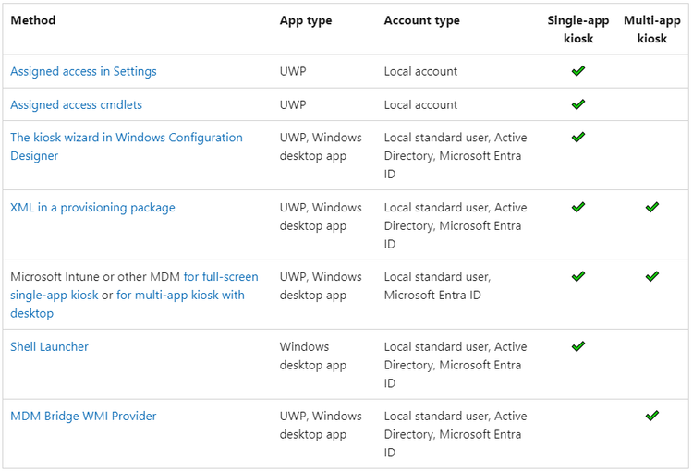Click UWP in the Assigned access cmdlets row
This screenshot has width=693, height=471.
click(293, 104)
